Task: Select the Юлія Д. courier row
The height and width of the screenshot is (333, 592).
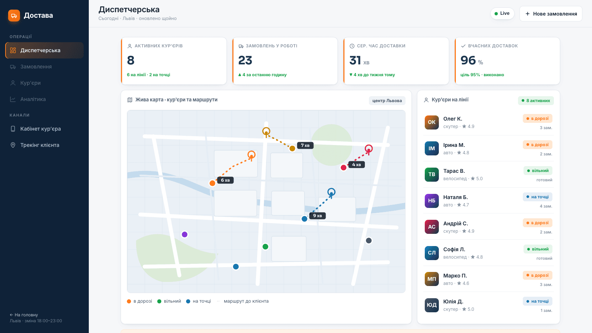Action: pos(488,305)
